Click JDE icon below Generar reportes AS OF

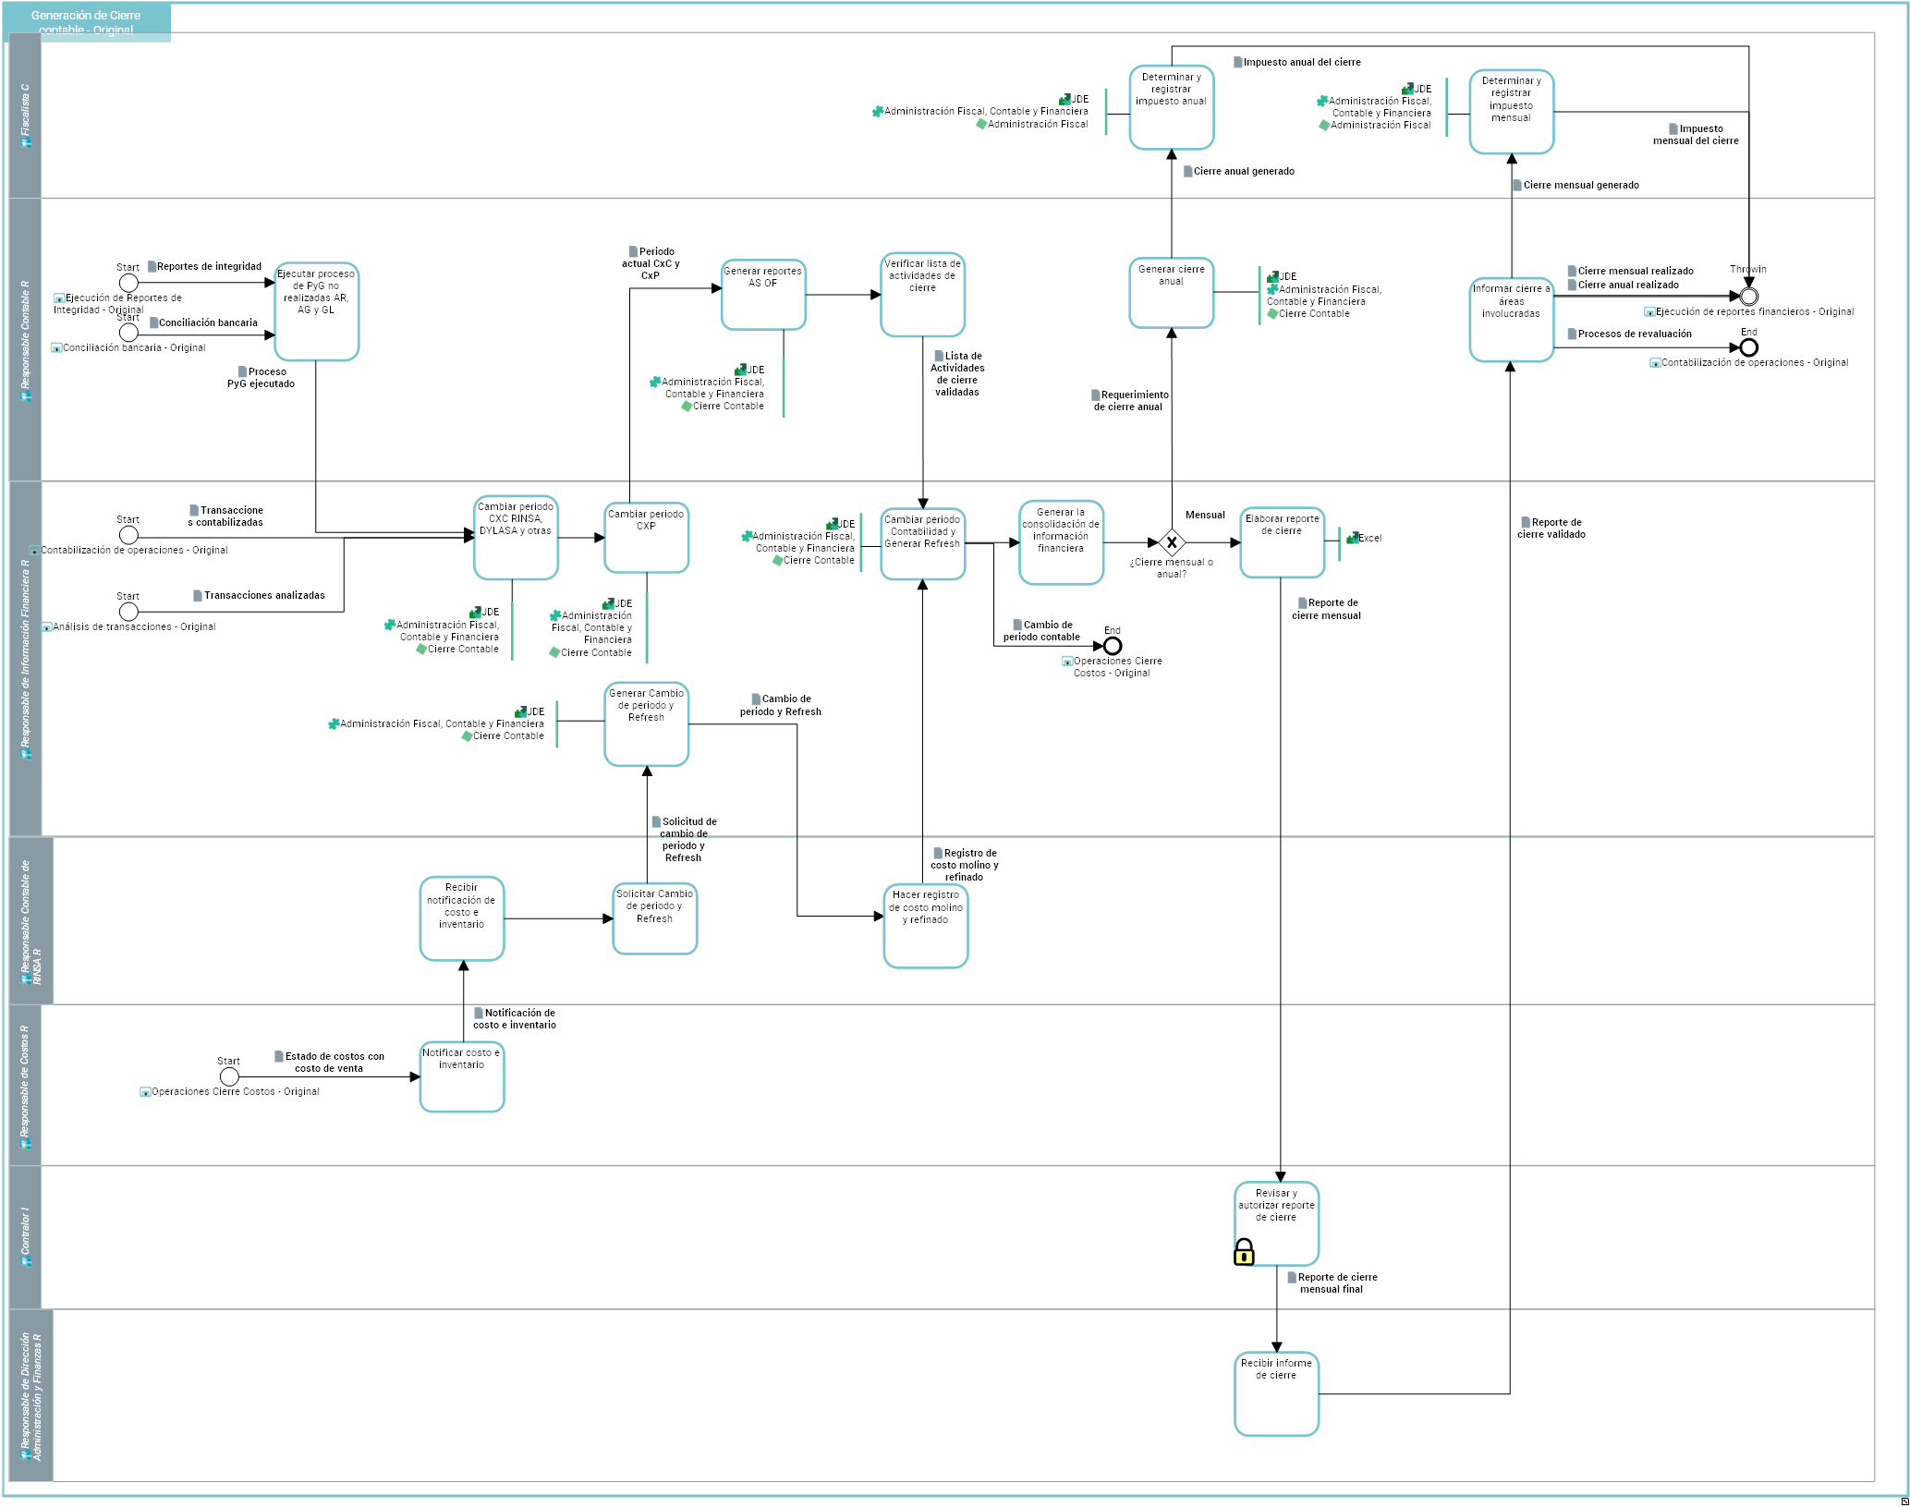[x=740, y=370]
